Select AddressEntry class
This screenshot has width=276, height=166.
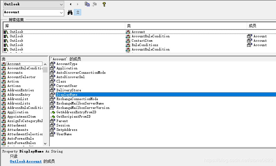click(19, 94)
